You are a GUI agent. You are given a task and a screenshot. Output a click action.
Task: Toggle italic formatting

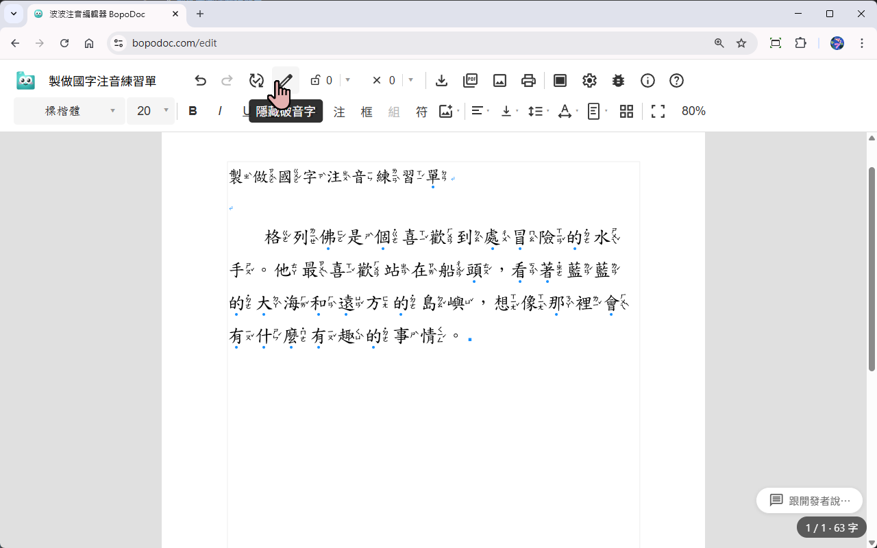pyautogui.click(x=220, y=111)
